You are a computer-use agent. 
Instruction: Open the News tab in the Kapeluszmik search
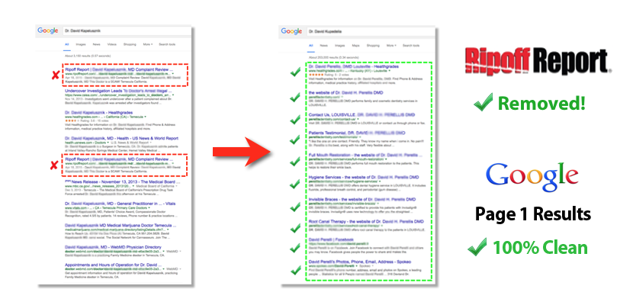pyautogui.click(x=97, y=44)
